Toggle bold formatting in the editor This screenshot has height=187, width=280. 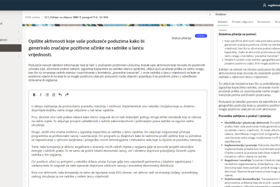coord(34,94)
